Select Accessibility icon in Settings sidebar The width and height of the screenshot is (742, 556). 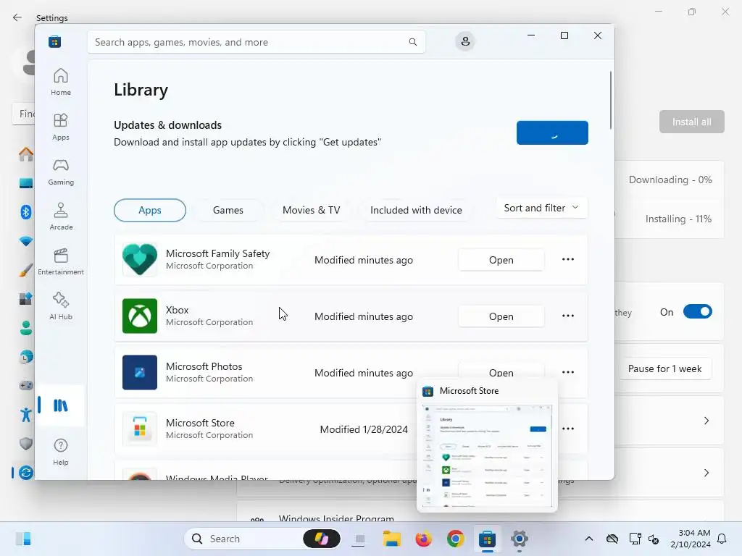click(26, 415)
